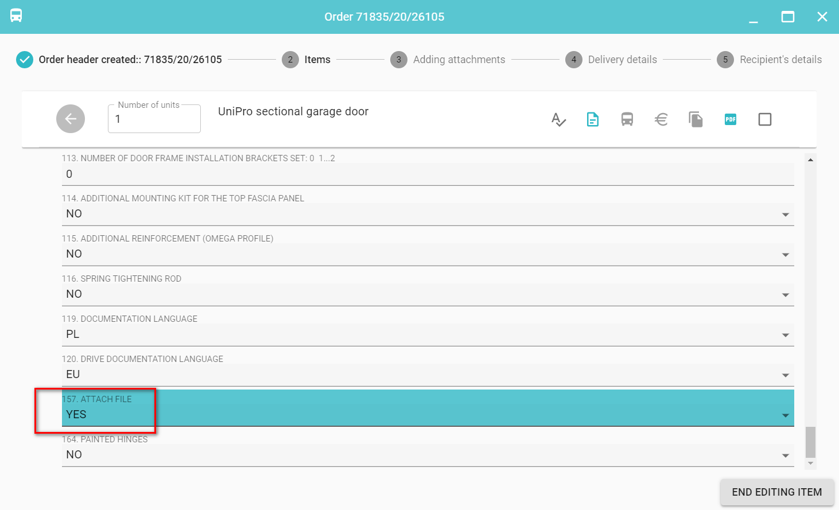Screen dimensions: 839x510
Task: Click the Number of units field
Action: click(x=154, y=119)
